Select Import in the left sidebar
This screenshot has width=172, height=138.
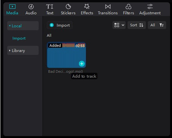point(19,38)
